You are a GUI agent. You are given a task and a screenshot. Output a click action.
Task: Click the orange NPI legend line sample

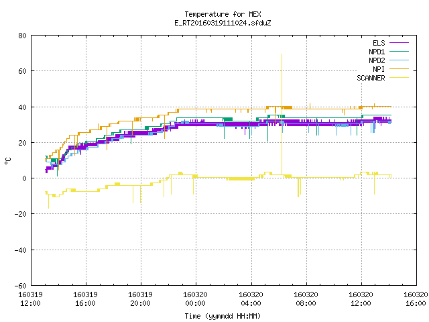399,69
